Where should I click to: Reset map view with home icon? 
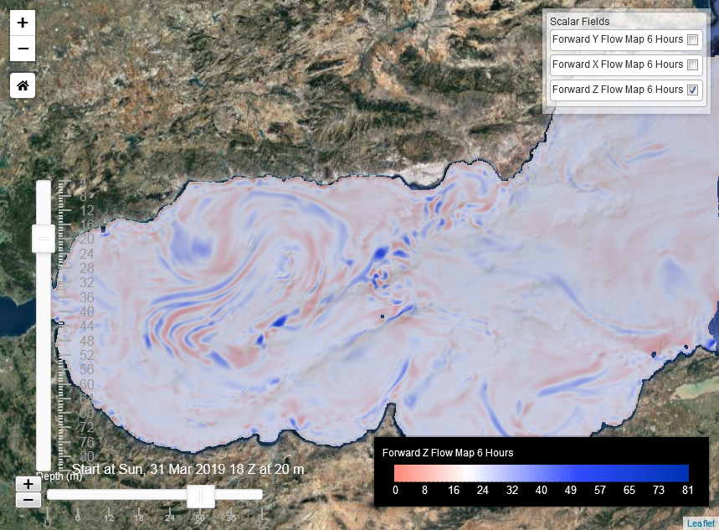point(23,85)
